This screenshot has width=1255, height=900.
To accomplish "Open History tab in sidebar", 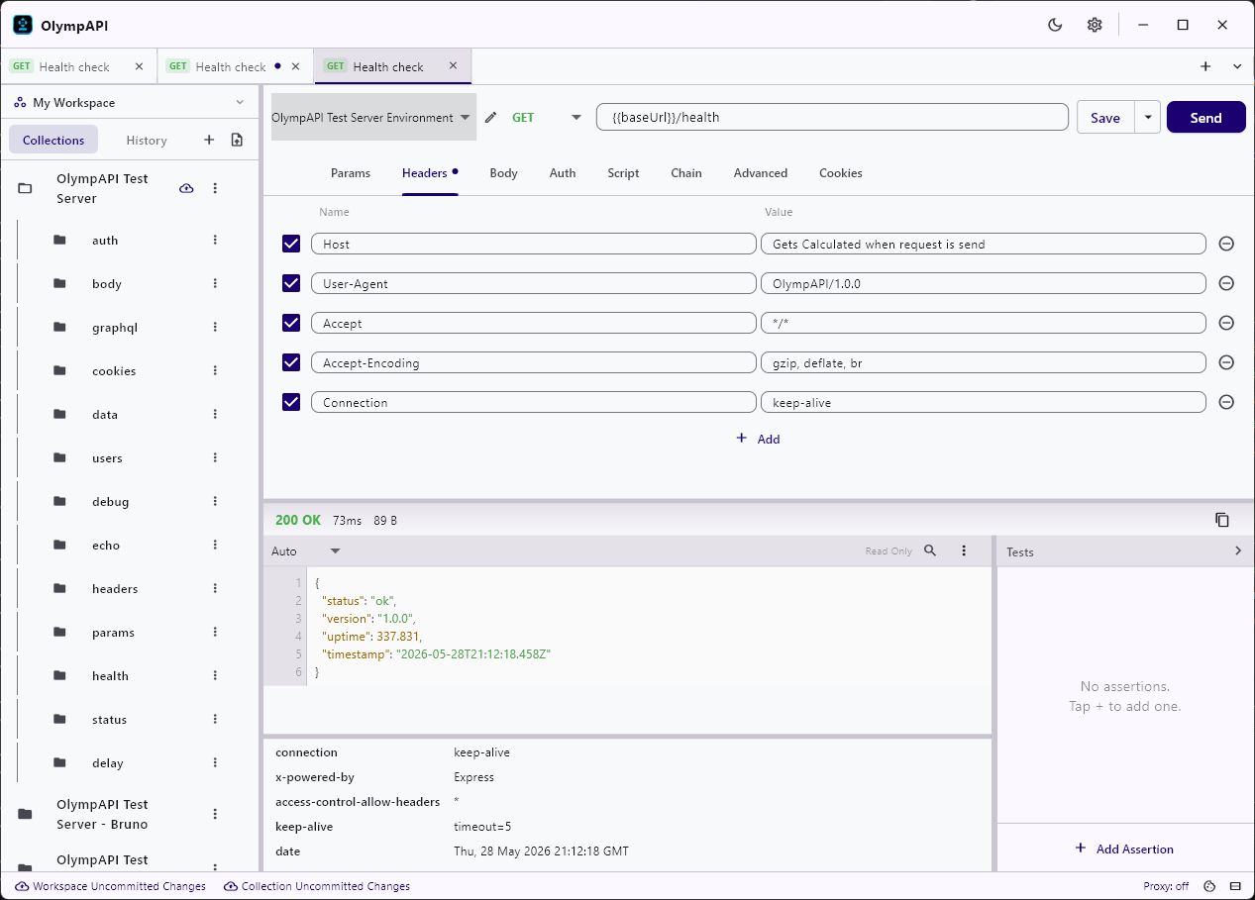I will (147, 140).
